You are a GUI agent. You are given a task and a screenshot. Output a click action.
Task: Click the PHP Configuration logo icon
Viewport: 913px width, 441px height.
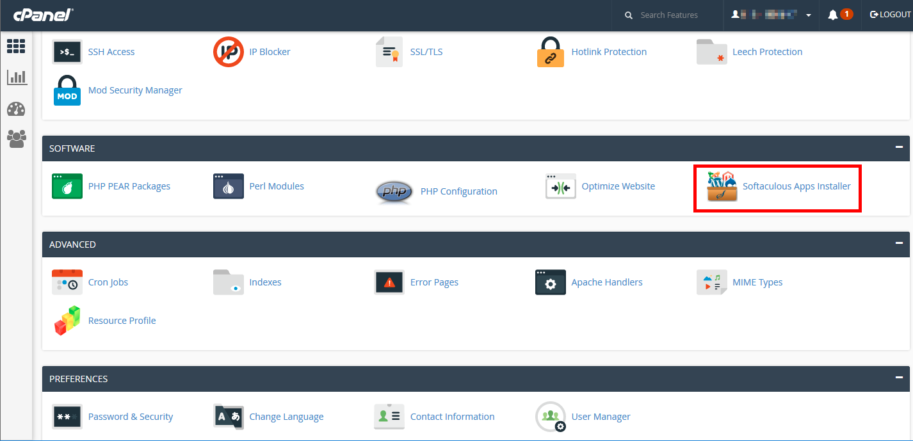click(x=393, y=191)
